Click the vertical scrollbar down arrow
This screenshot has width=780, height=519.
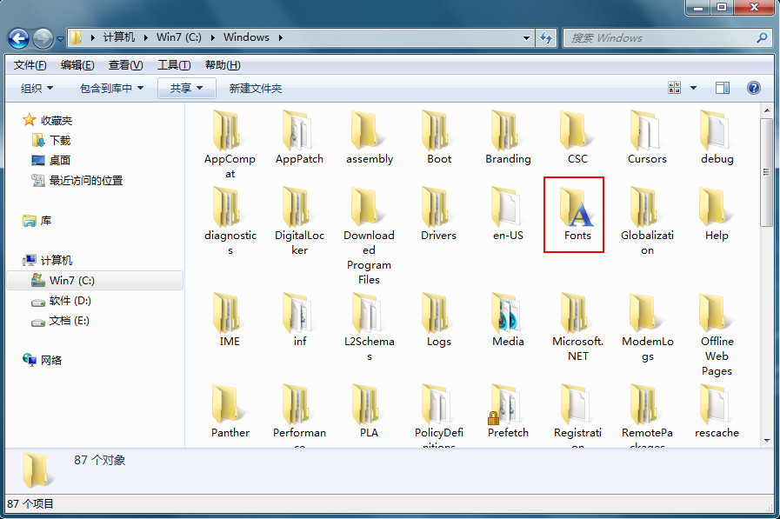767,441
